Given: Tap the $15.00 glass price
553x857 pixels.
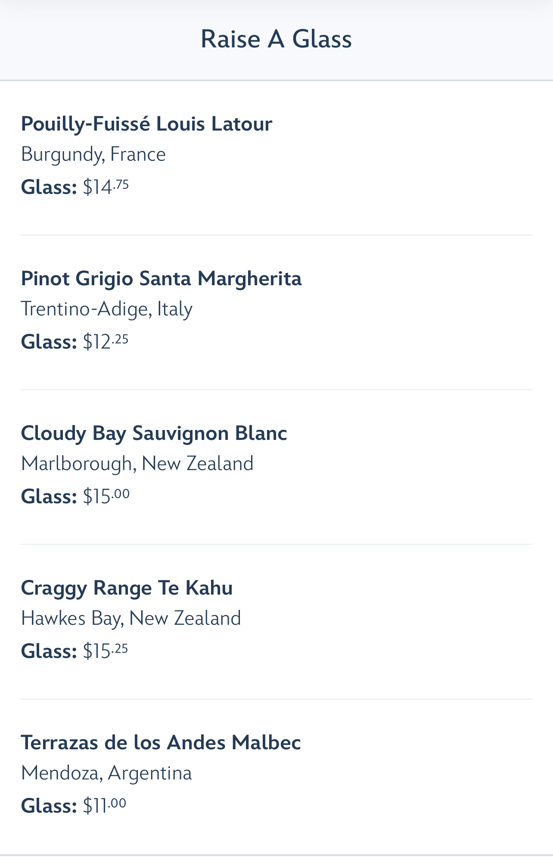Looking at the screenshot, I should tap(106, 496).
